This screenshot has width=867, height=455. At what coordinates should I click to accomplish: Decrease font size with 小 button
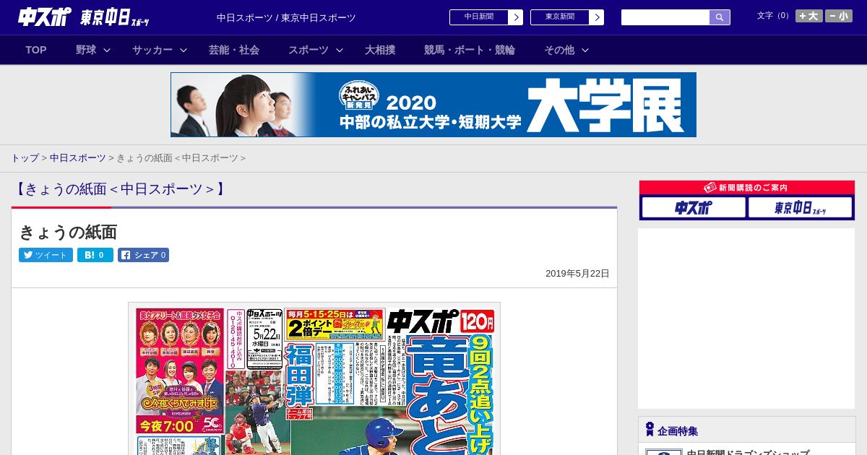pyautogui.click(x=839, y=16)
